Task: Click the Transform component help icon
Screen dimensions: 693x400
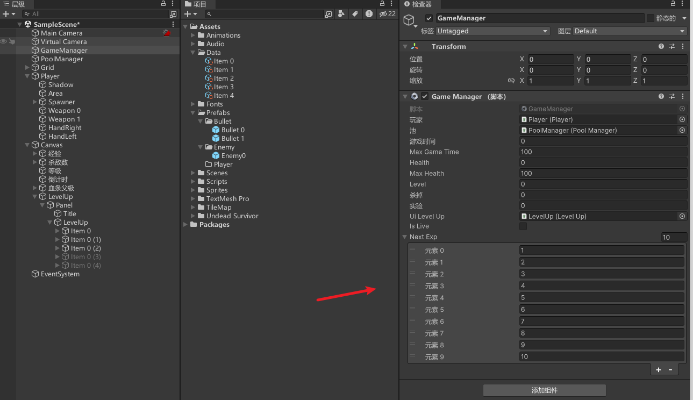Action: [661, 47]
